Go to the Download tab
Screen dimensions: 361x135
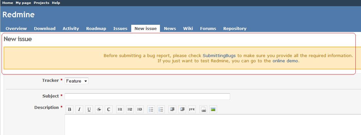(x=45, y=28)
